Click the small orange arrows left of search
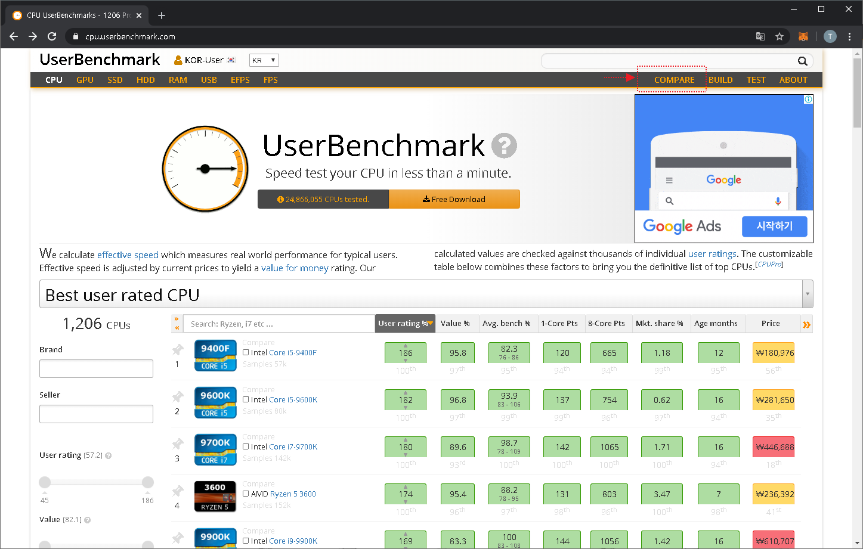This screenshot has width=863, height=549. (x=177, y=323)
